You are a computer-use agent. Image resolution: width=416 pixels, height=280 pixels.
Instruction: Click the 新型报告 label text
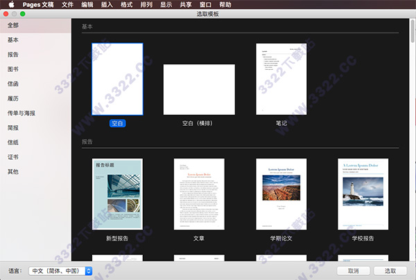coord(117,239)
